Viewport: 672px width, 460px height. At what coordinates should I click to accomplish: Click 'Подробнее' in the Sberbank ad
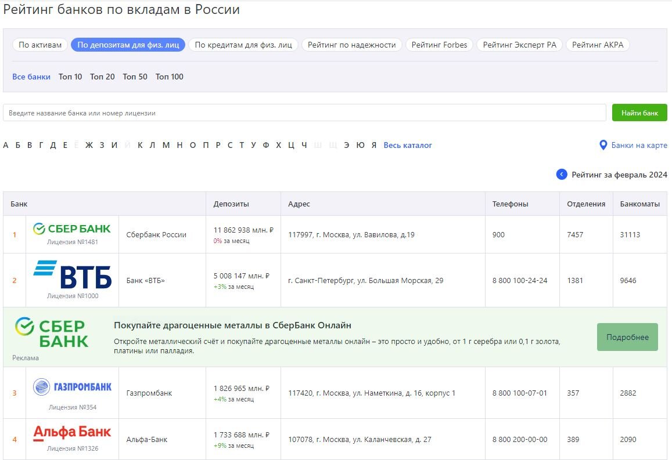(x=627, y=337)
